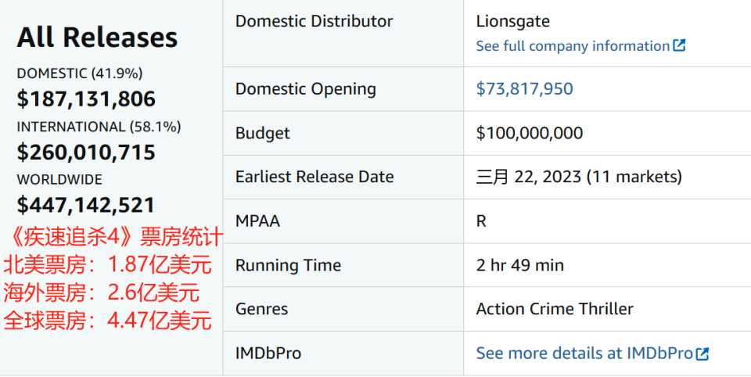Viewport: 751px width, 377px height.
Task: Click the red 《疾速追杀4》票房统计 title
Action: [x=114, y=237]
